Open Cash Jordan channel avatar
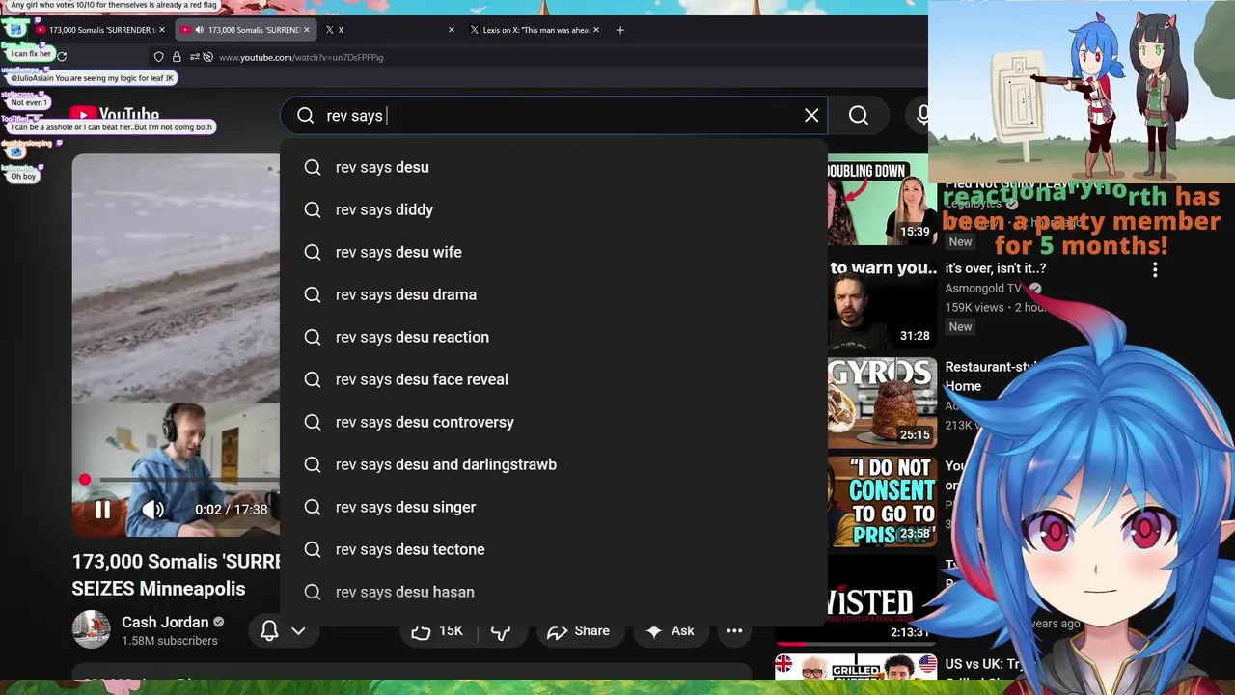 pyautogui.click(x=91, y=629)
